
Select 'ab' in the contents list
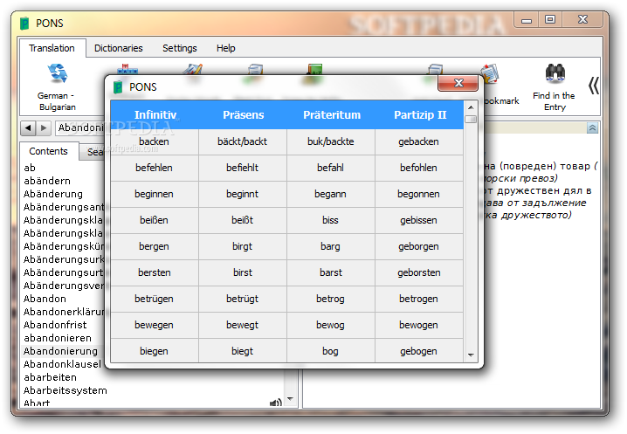(30, 168)
